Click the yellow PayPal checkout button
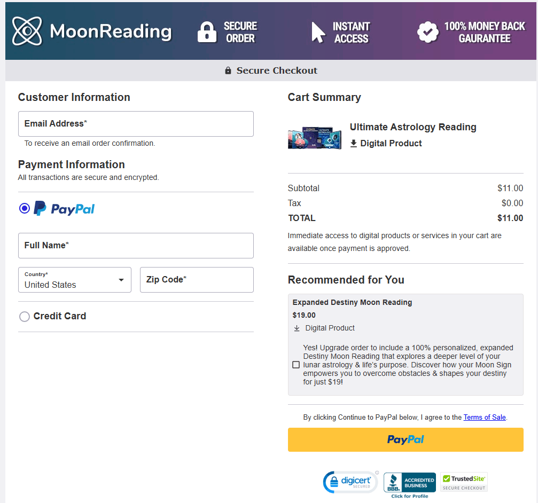Image resolution: width=538 pixels, height=503 pixels. tap(406, 439)
